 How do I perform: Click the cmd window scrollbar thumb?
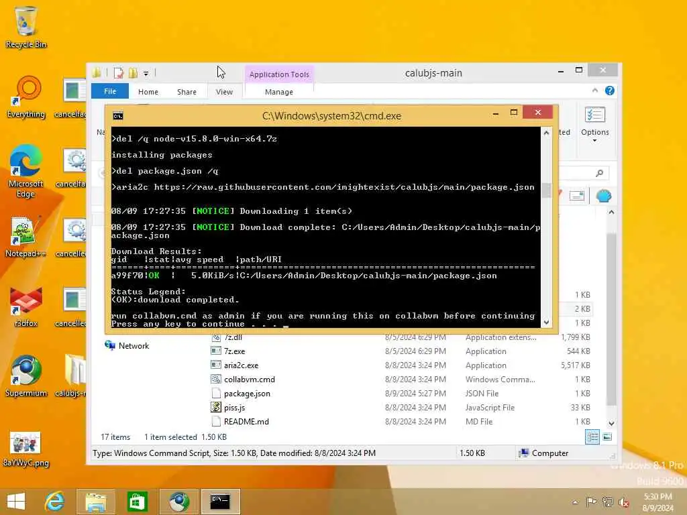click(546, 190)
